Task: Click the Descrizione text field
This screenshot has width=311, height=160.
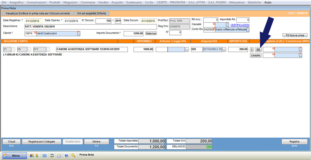Action: pyautogui.click(x=90, y=27)
